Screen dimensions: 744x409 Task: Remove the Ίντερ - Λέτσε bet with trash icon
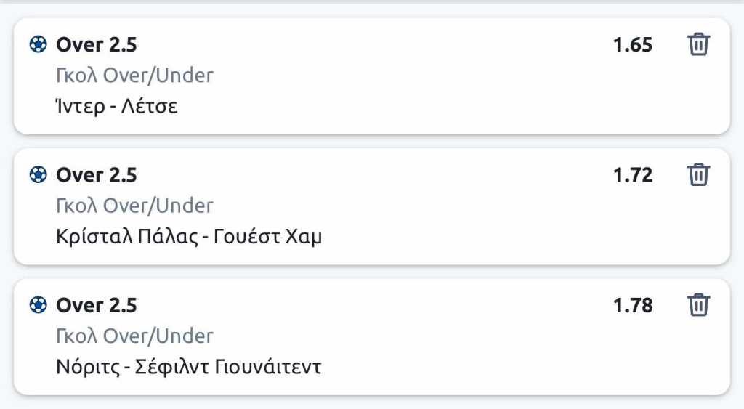click(698, 44)
